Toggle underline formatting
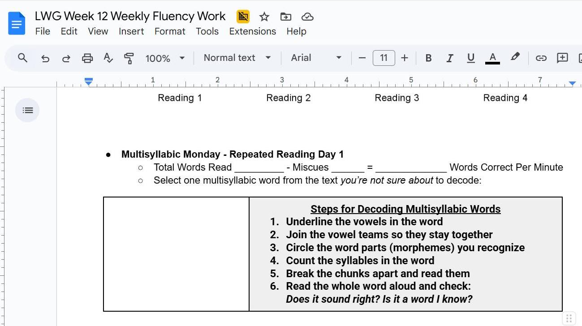Image resolution: width=582 pixels, height=326 pixels. (x=470, y=58)
